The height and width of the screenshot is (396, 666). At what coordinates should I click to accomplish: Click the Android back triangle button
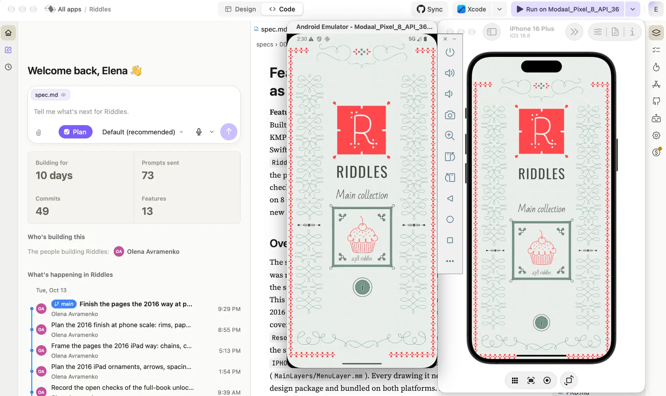(450, 199)
